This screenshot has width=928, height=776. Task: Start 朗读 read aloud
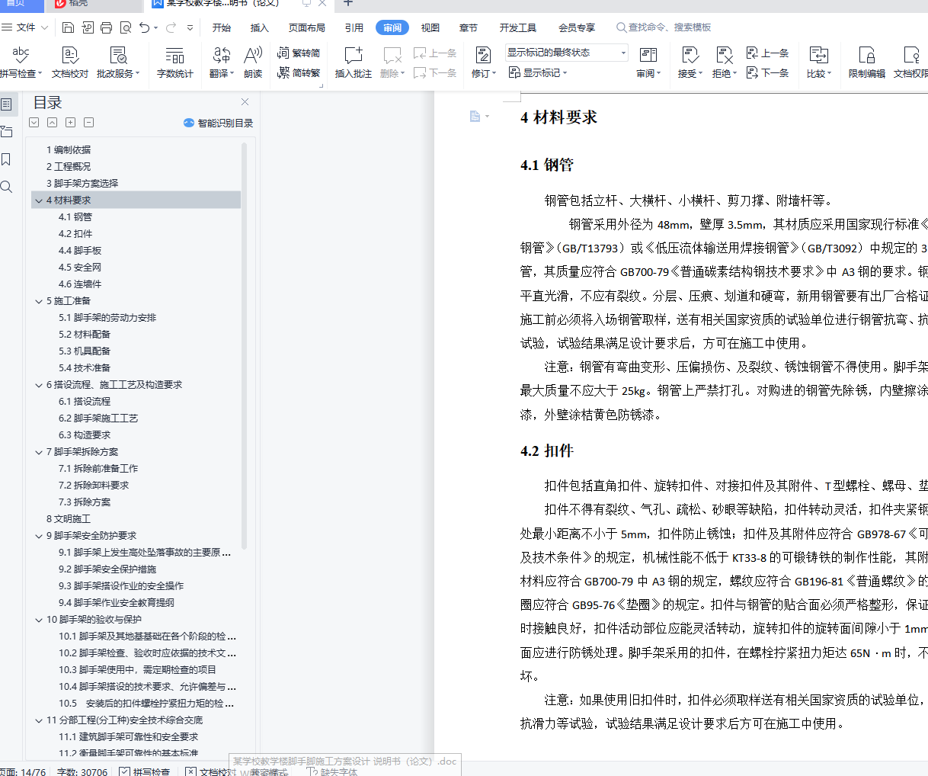tap(253, 63)
